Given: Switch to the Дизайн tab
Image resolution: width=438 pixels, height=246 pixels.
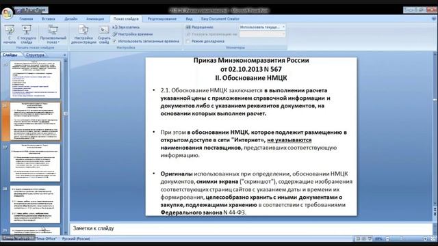Looking at the screenshot, I should pos(71,19).
